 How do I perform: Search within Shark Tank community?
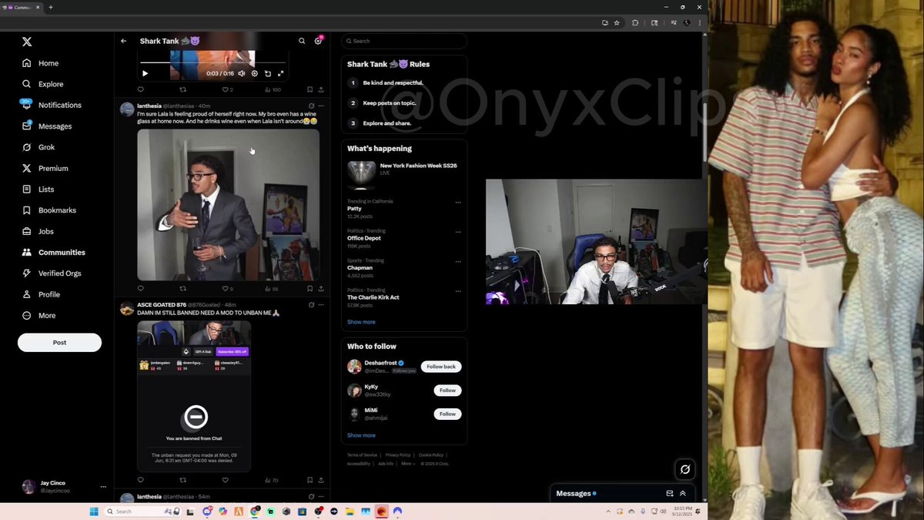[x=302, y=41]
